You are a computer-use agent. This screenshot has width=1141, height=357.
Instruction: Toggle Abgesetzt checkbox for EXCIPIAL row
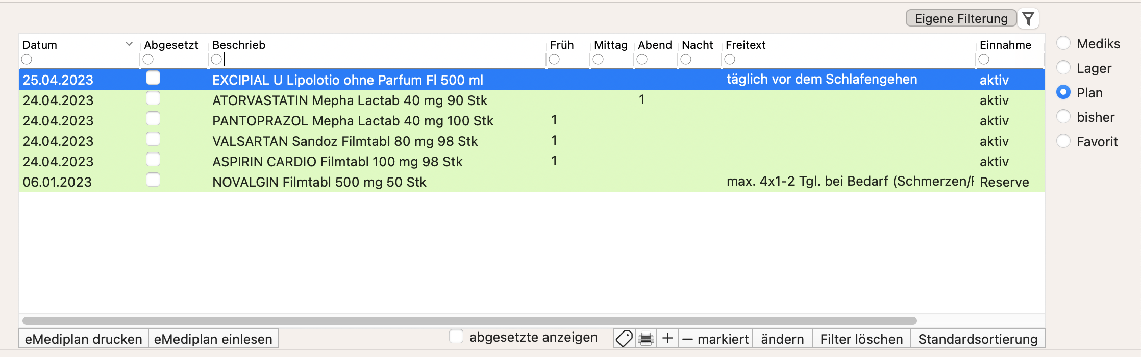(153, 78)
